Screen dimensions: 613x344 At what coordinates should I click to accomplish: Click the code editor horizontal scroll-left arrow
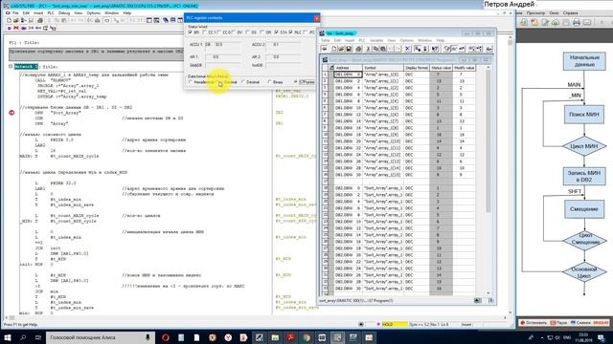click(7, 317)
